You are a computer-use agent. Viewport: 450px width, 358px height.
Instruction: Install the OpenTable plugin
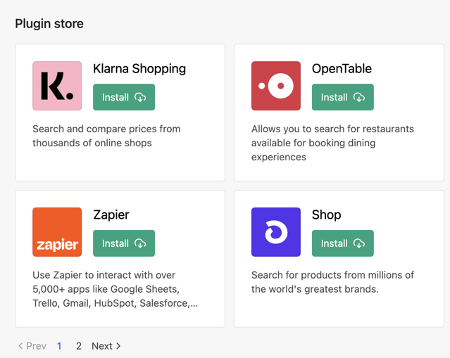343,97
